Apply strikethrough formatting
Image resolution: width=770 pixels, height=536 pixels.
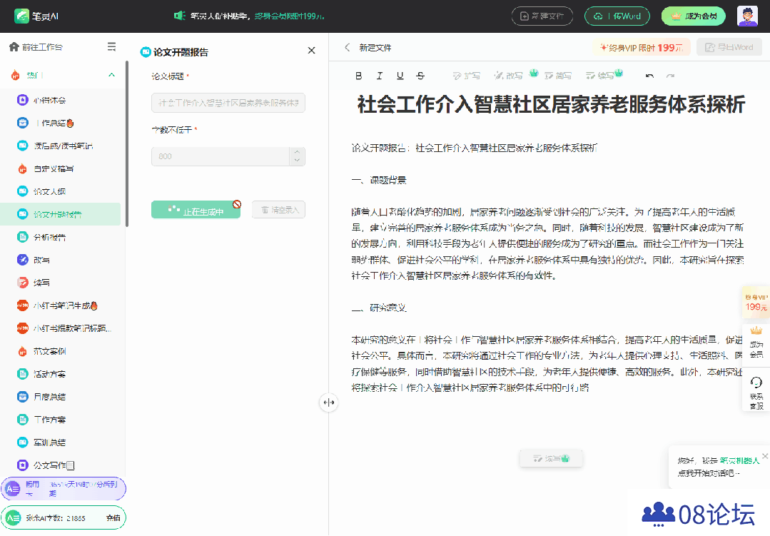pos(420,76)
